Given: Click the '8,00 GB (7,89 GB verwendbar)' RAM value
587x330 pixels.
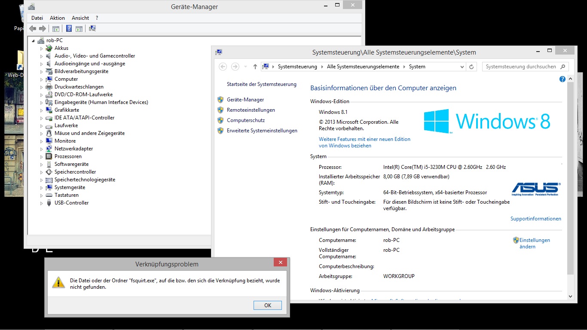Looking at the screenshot, I should click(416, 177).
